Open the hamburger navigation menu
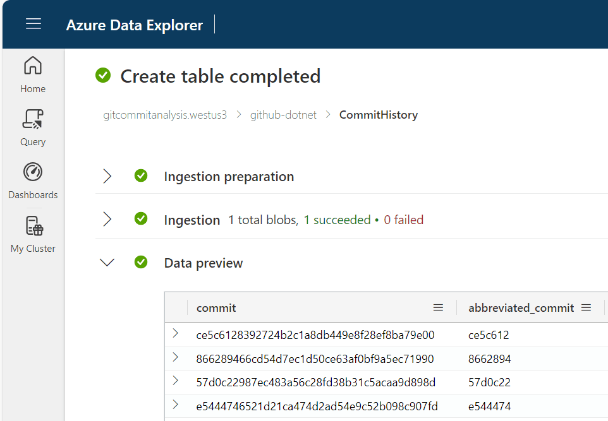The width and height of the screenshot is (608, 421). [x=33, y=24]
